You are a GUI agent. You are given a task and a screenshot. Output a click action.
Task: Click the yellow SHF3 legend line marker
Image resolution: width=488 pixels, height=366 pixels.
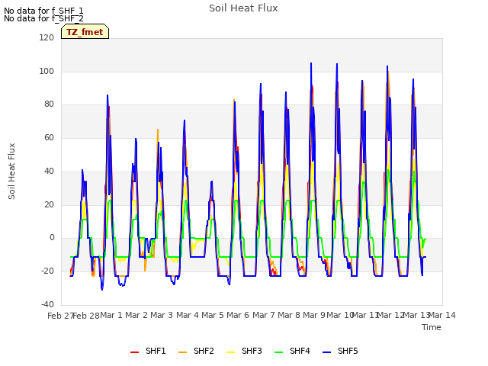tap(230, 352)
